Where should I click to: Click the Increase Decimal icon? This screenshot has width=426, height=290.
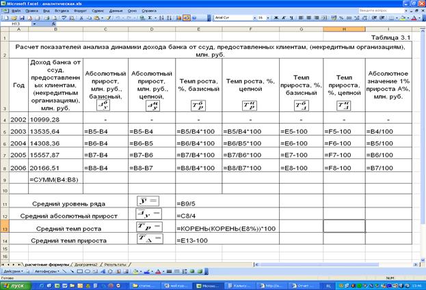click(357, 18)
